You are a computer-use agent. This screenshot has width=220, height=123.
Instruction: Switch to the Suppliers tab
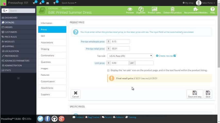(52, 94)
